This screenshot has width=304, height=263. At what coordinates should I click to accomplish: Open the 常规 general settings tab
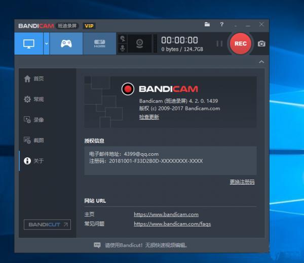point(34,99)
